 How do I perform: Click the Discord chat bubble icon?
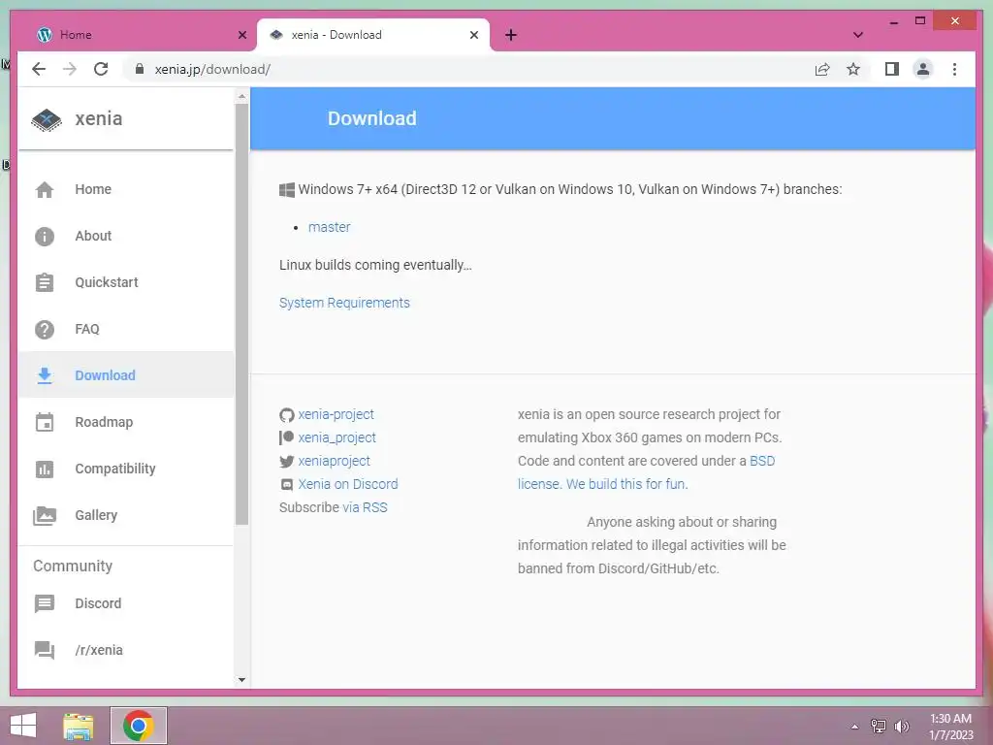[45, 603]
